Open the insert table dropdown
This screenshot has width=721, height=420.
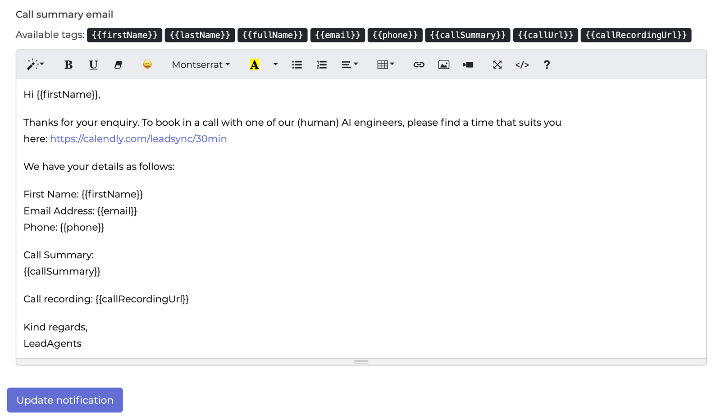(386, 65)
